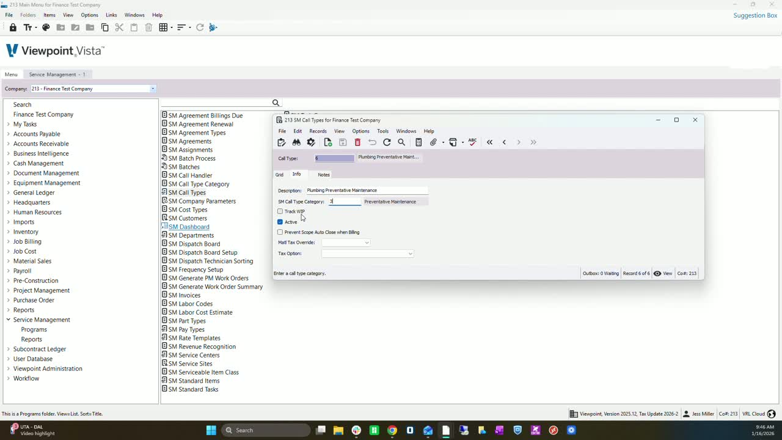Select the Programs subfolder under Service Management
782x440 pixels.
34,329
